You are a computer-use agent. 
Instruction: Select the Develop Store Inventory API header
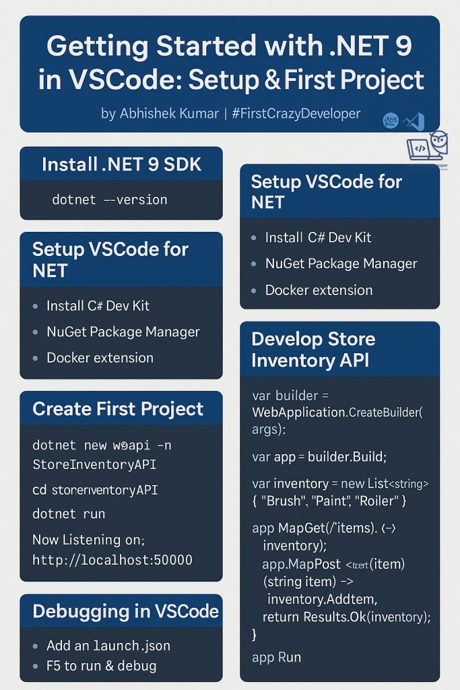tap(313, 350)
